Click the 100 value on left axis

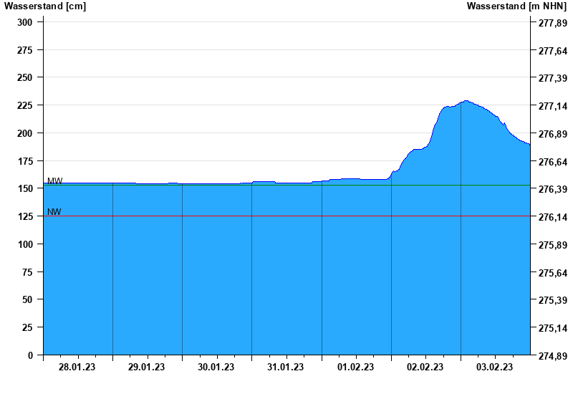[25, 244]
